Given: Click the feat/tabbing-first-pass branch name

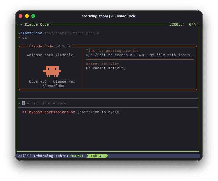Looking at the screenshot, I should [70, 33].
